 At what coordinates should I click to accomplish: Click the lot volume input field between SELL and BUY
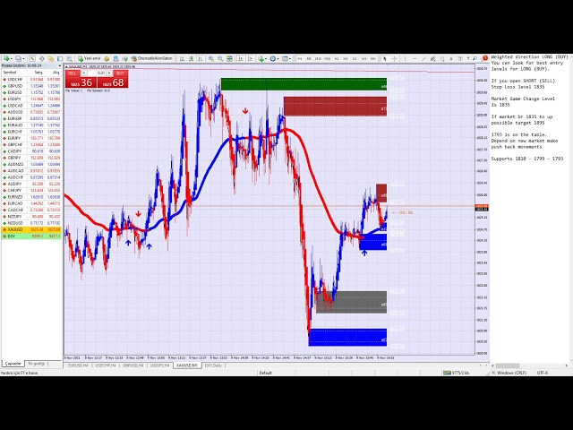(97, 73)
